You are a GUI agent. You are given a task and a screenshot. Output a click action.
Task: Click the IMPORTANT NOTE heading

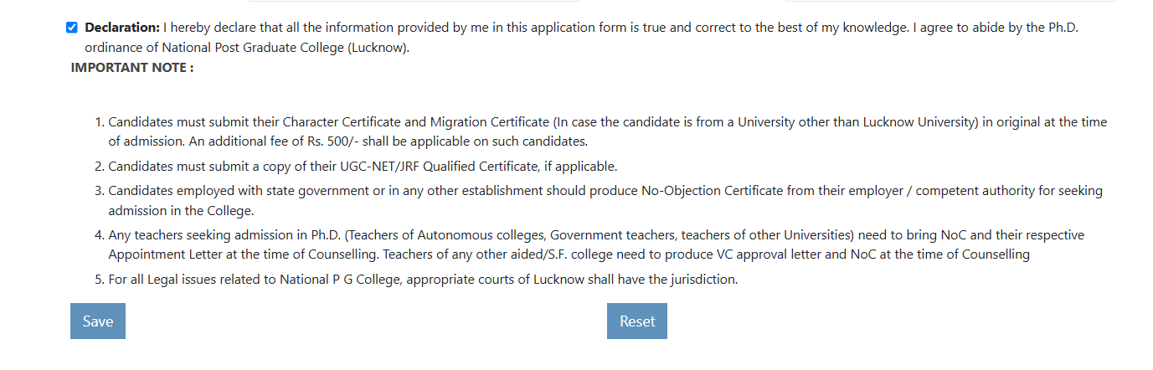tap(132, 67)
